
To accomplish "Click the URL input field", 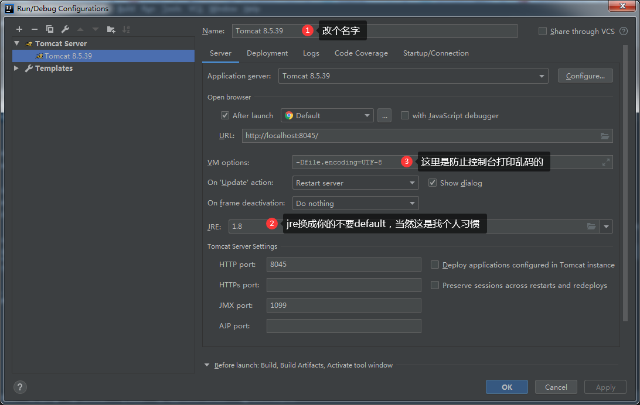I will point(427,136).
